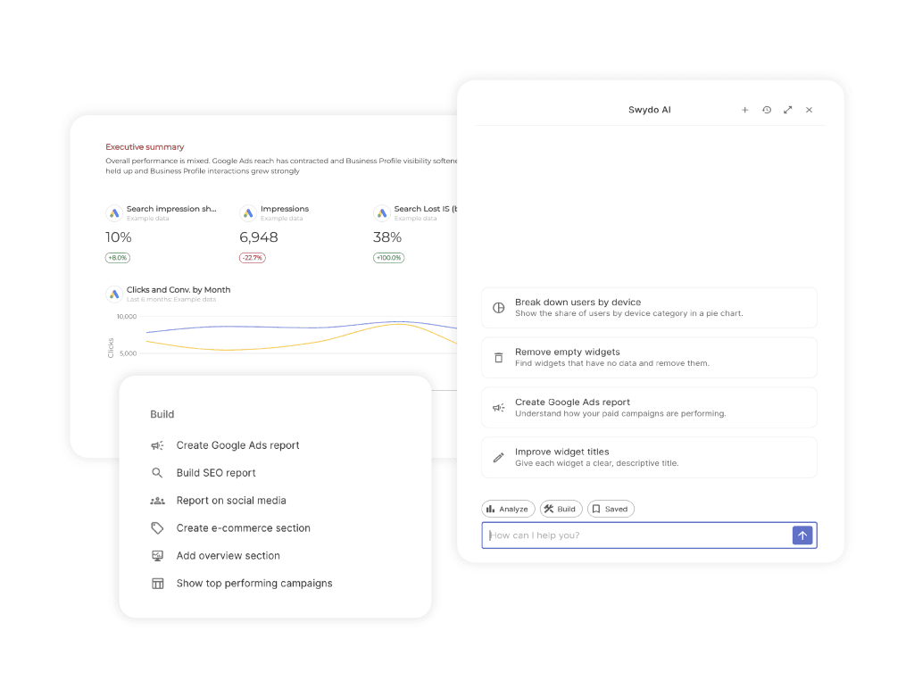This screenshot has width=914, height=697.
Task: Click the Executive summary heading
Action: click(x=145, y=147)
